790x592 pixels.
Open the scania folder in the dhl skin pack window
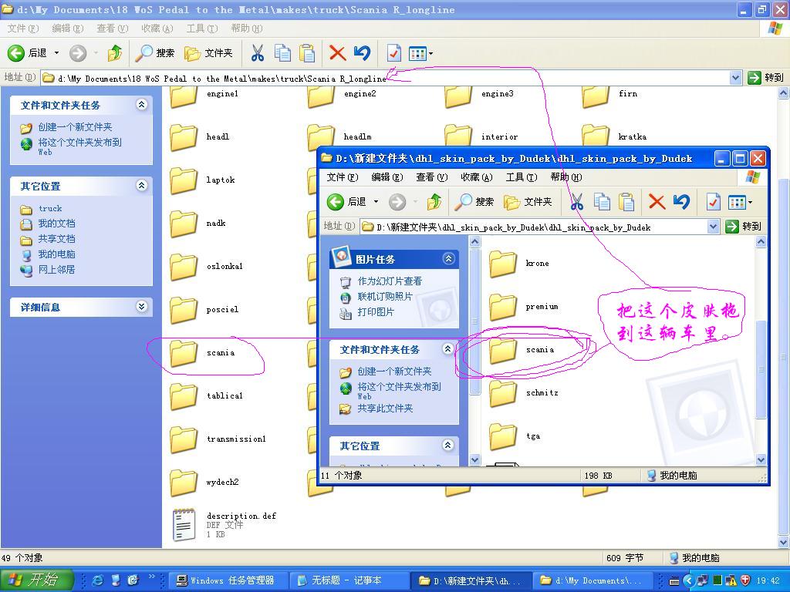pos(504,351)
